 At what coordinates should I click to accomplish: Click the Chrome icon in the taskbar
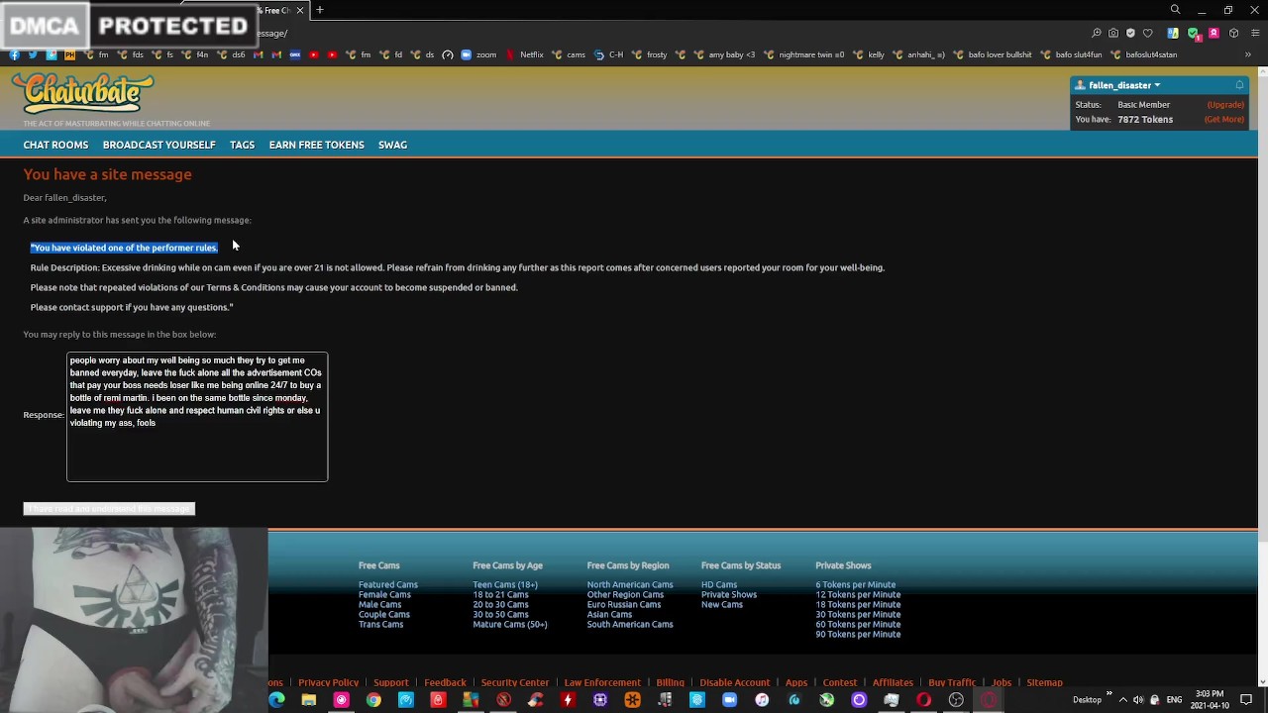pyautogui.click(x=373, y=700)
